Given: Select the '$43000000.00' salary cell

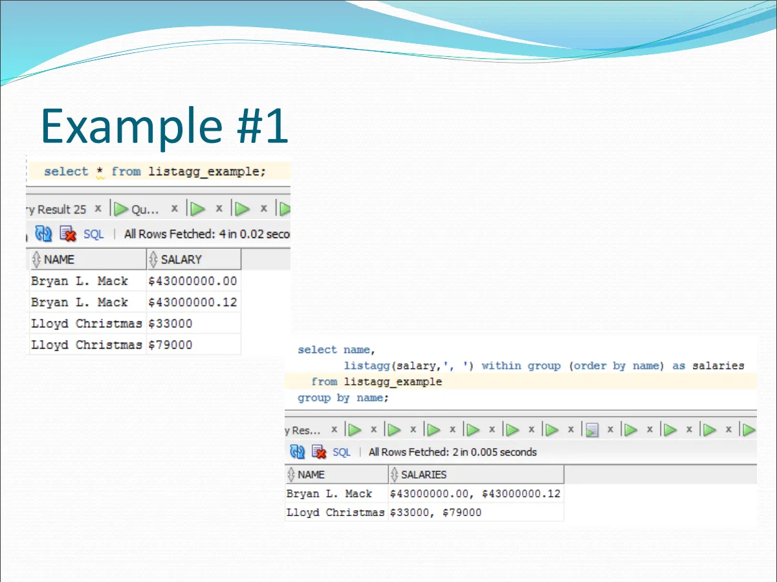Looking at the screenshot, I should (x=193, y=281).
